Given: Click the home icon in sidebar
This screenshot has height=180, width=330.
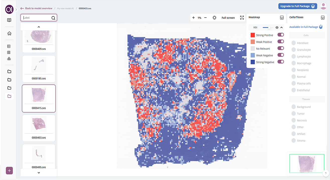Looking at the screenshot, I should click(x=9, y=33).
